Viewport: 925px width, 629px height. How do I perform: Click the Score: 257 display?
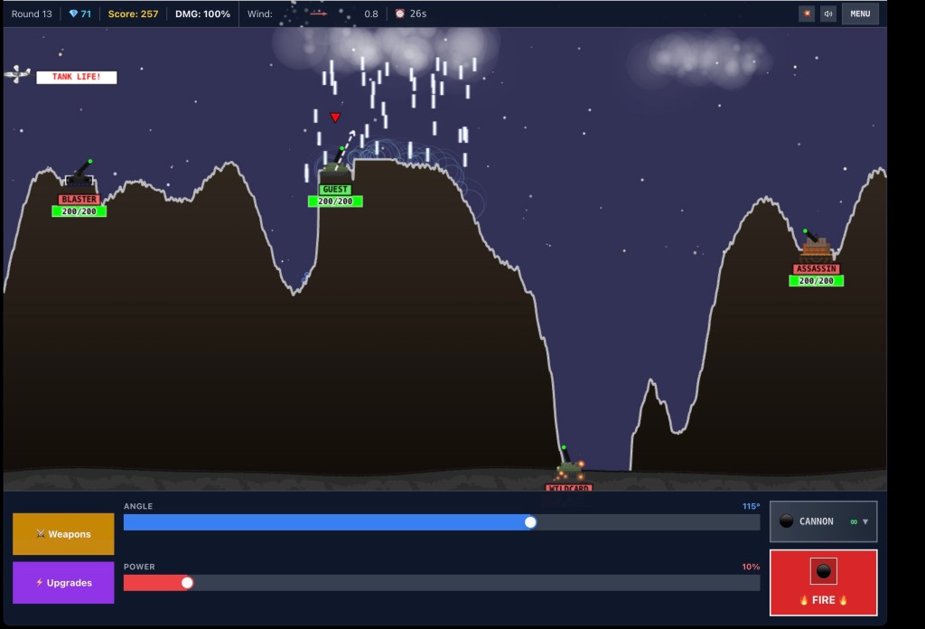tap(133, 14)
